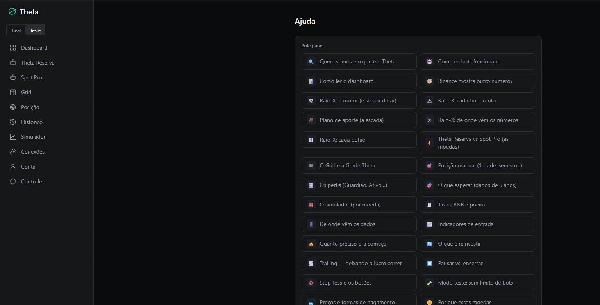Jump to Como os bots funcionam
This screenshot has height=305, width=600.
coord(477,61)
